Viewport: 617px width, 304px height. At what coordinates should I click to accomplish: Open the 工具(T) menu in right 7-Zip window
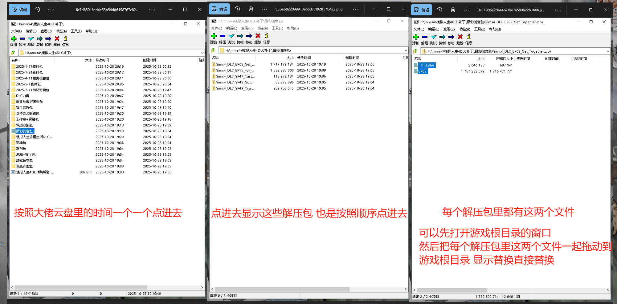point(479,29)
